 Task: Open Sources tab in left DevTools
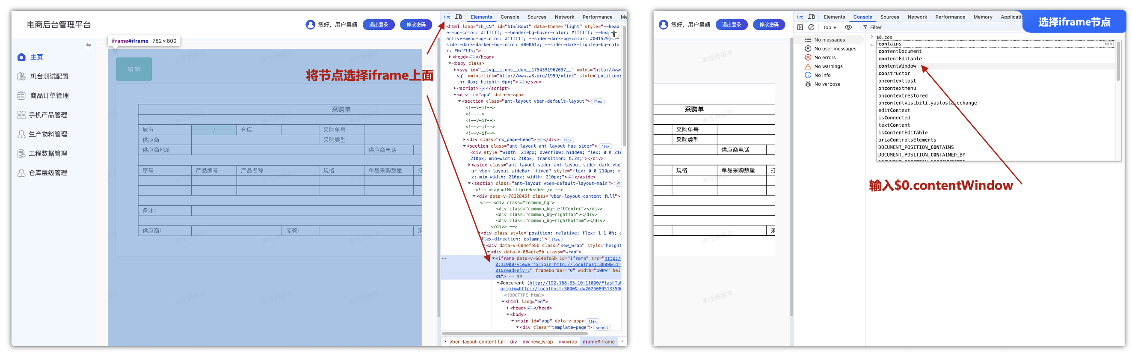coord(536,17)
